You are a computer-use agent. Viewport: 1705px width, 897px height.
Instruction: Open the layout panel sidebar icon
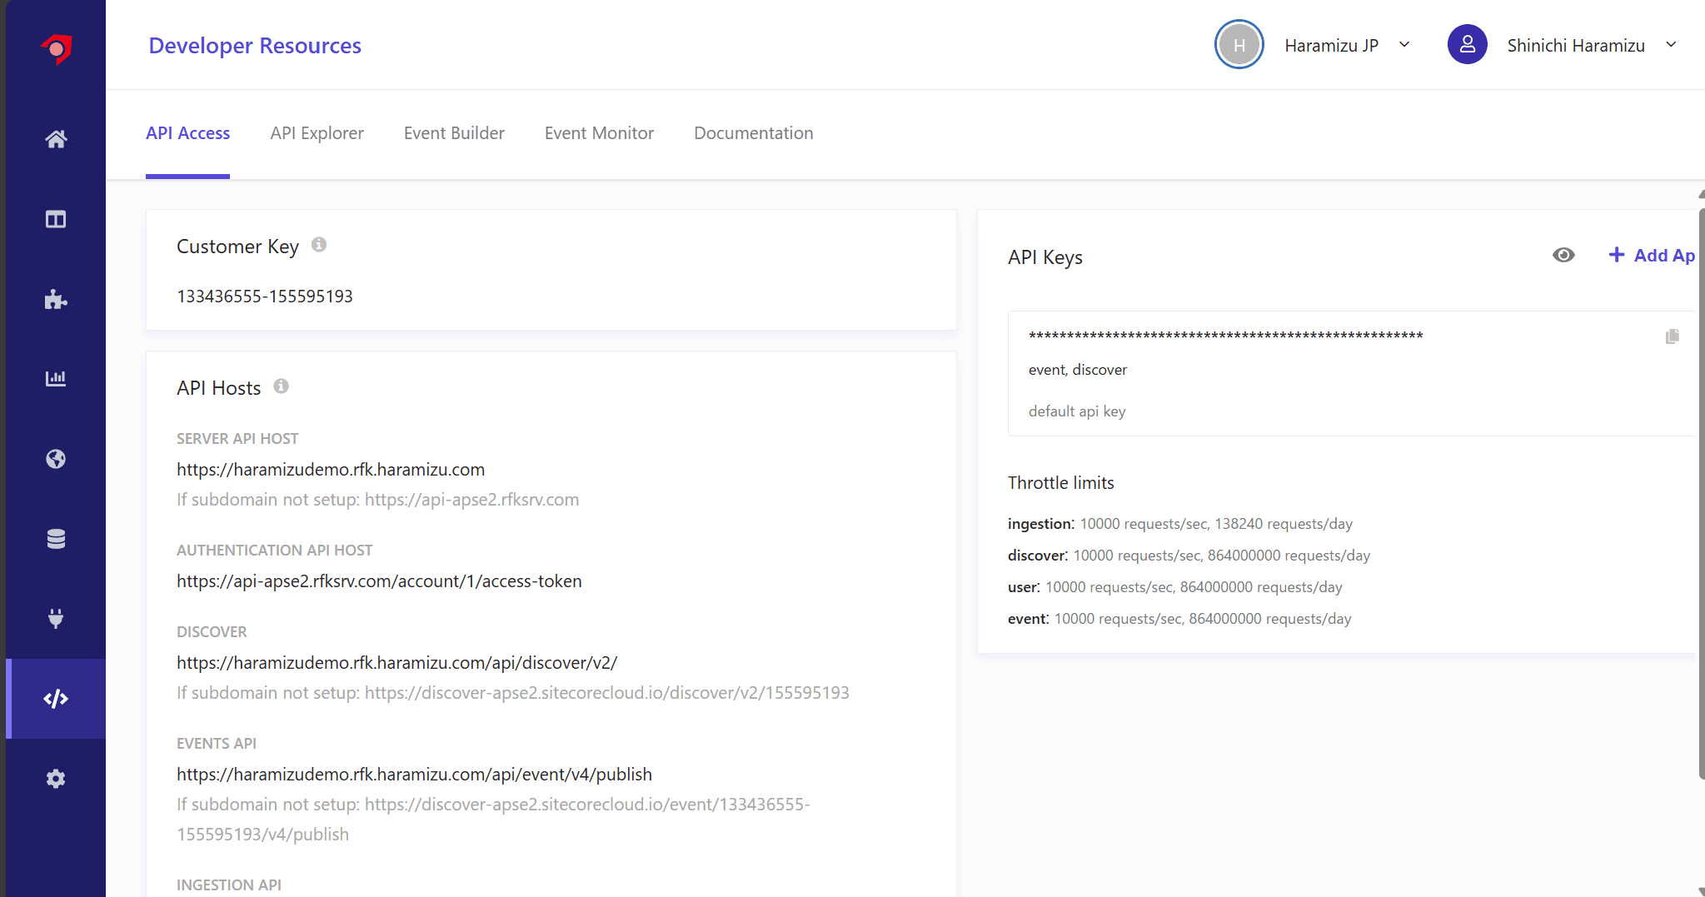[56, 219]
